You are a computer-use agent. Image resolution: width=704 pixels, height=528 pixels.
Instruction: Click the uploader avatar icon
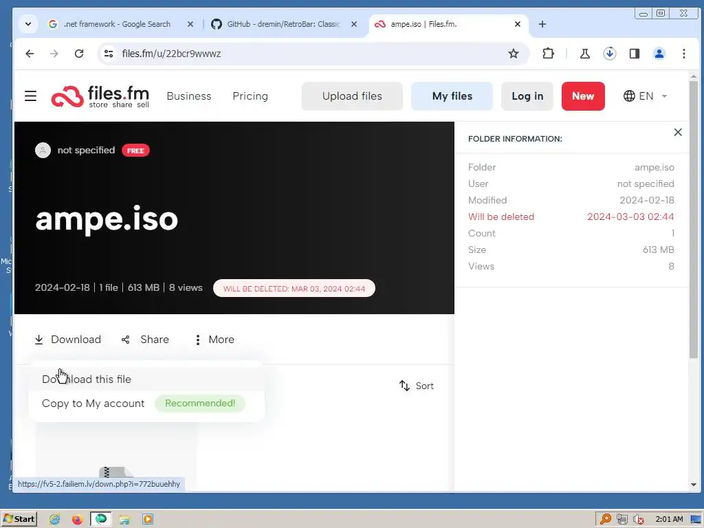click(43, 150)
